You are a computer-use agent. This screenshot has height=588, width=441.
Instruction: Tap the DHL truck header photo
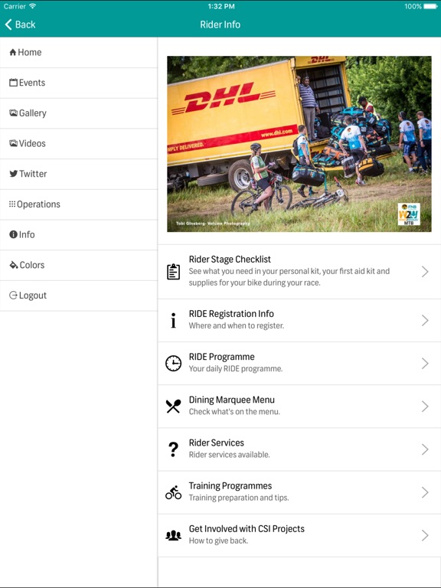pyautogui.click(x=299, y=144)
